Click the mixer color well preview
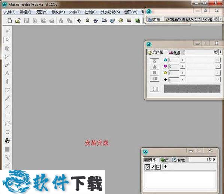 tap(192, 89)
